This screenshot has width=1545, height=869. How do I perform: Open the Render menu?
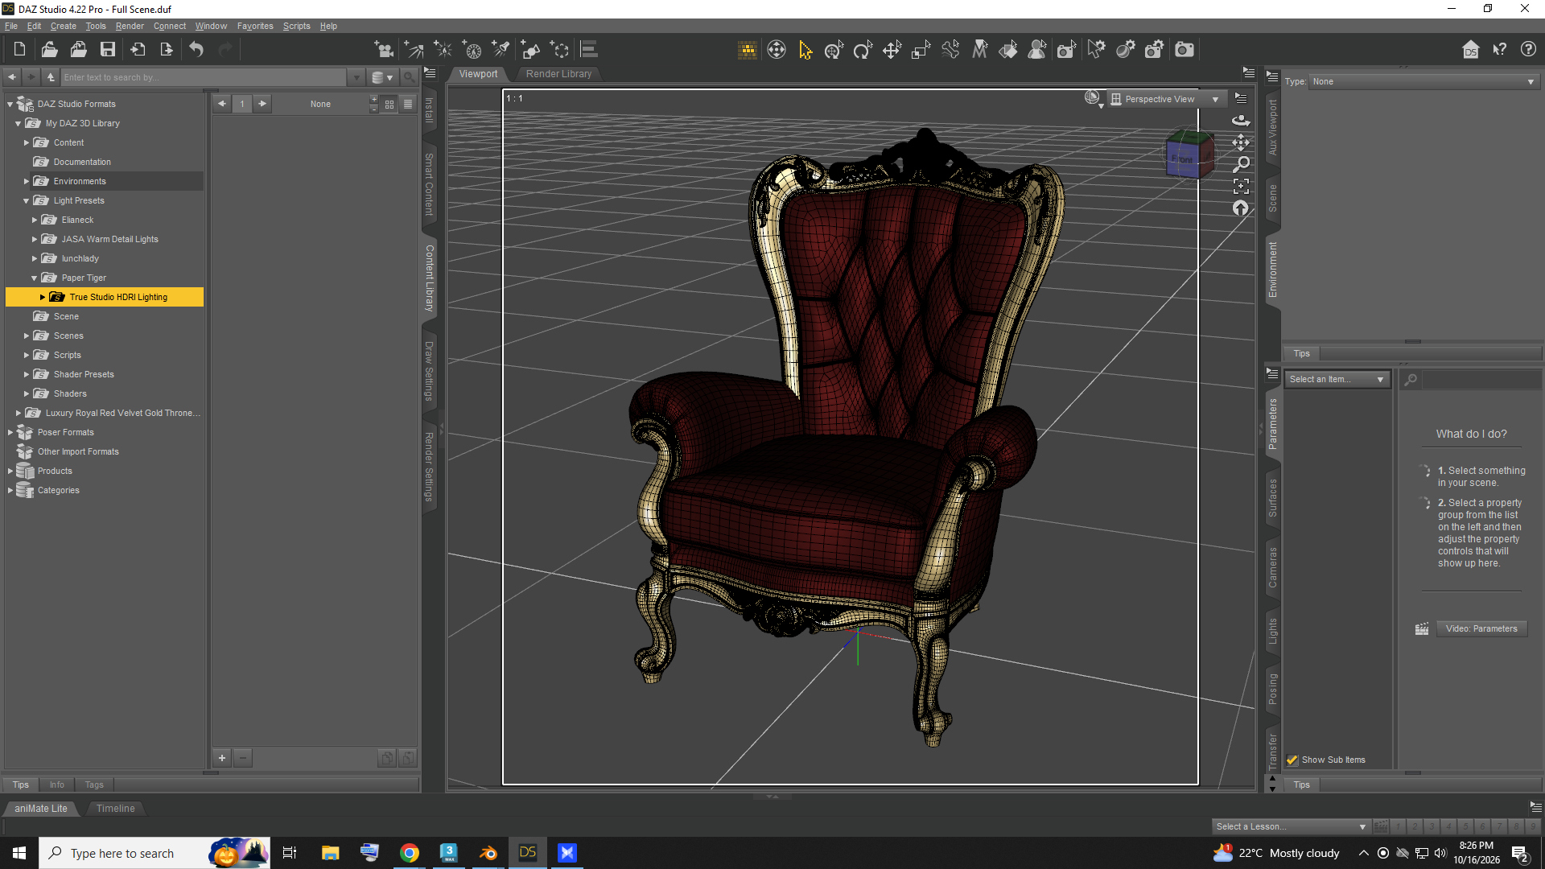click(130, 26)
